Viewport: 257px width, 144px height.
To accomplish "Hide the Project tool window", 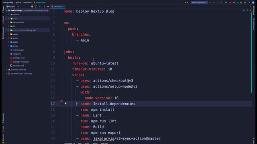I will click(48, 6).
